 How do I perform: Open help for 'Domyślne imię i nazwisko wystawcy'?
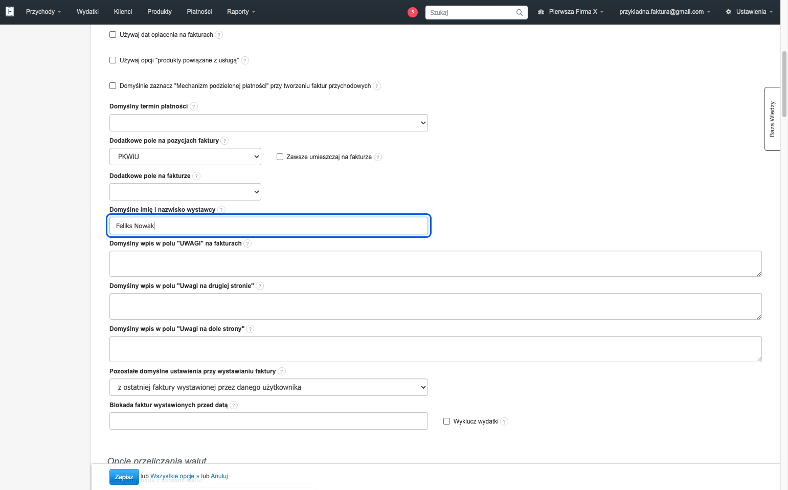pyautogui.click(x=221, y=210)
